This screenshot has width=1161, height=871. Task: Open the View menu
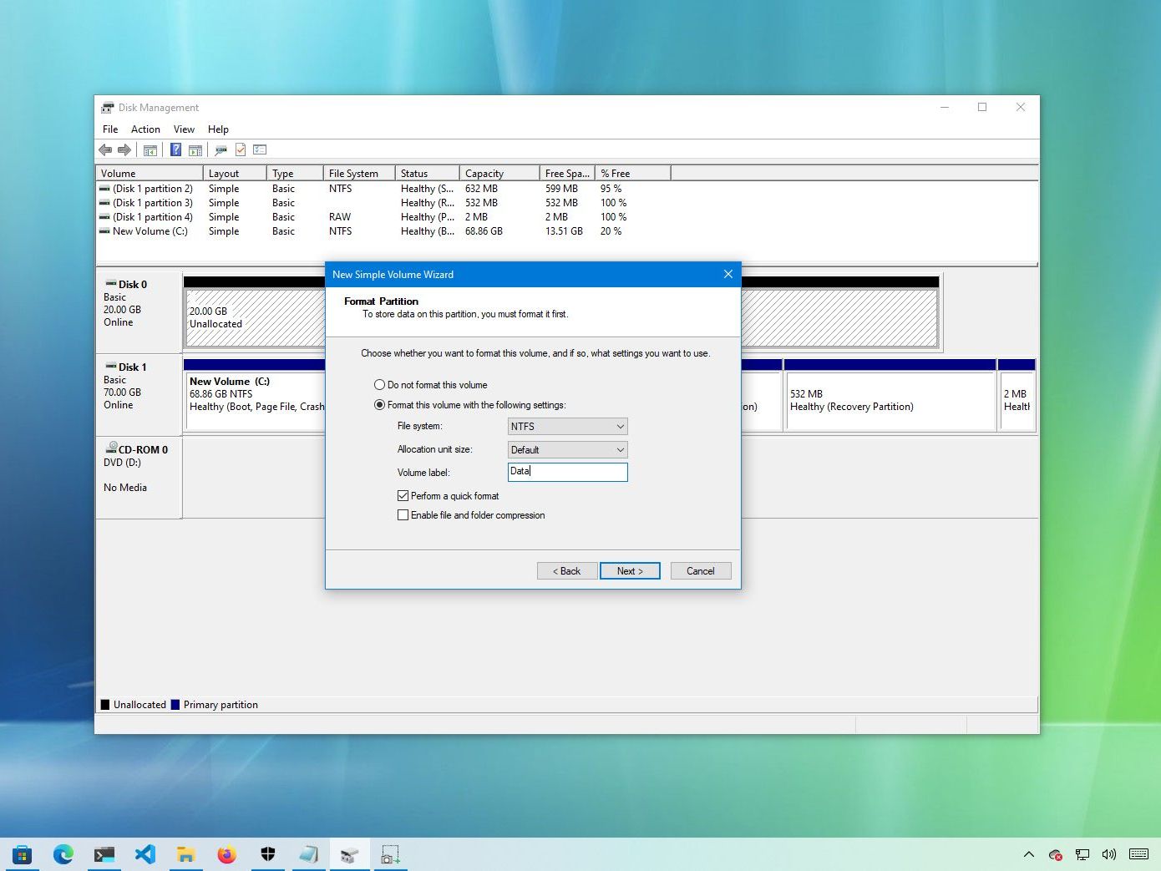184,129
